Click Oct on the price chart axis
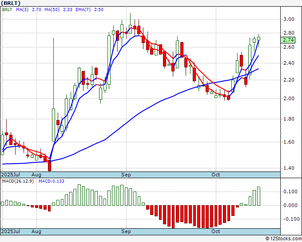This screenshot has width=302, height=242. pos(216,175)
